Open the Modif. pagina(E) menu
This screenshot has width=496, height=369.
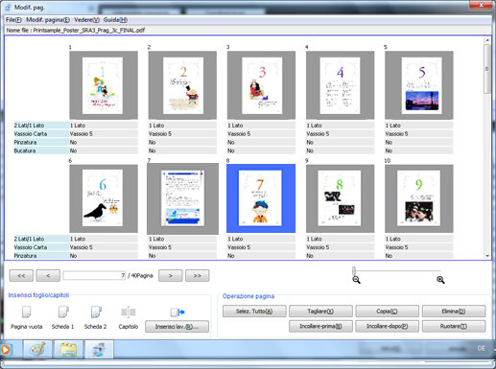click(x=48, y=20)
